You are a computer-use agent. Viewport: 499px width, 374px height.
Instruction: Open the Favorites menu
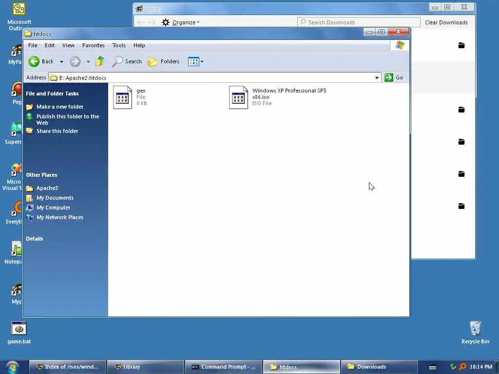(x=94, y=45)
